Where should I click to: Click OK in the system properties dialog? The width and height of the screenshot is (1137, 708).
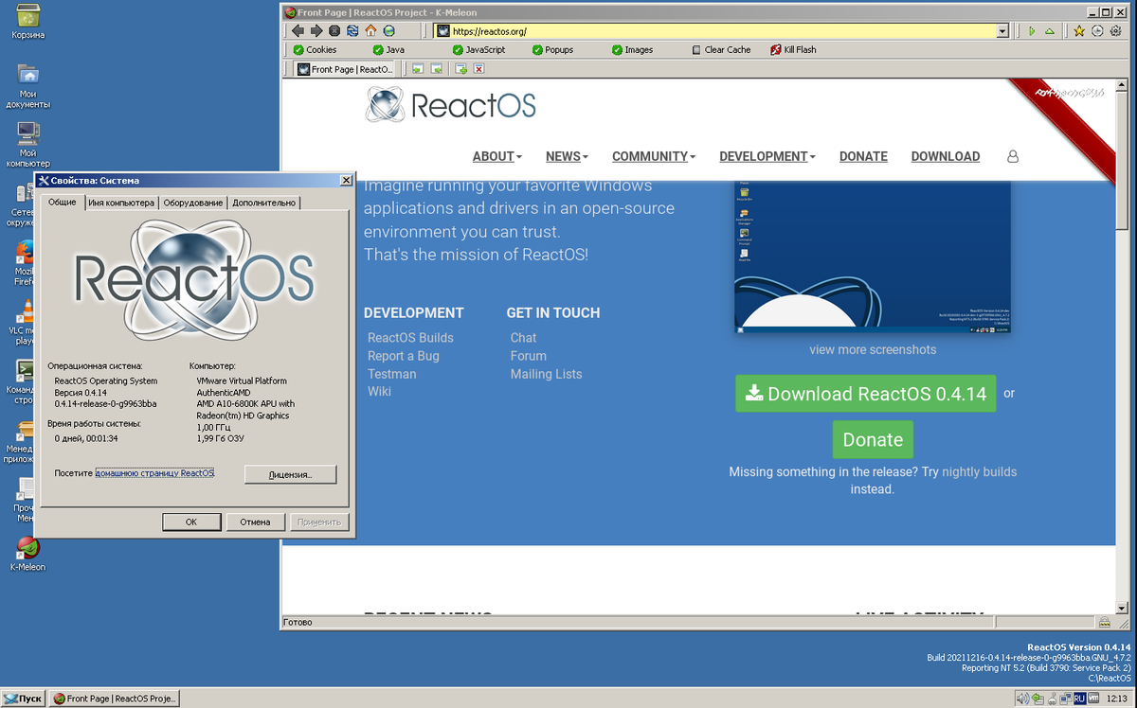pyautogui.click(x=191, y=522)
